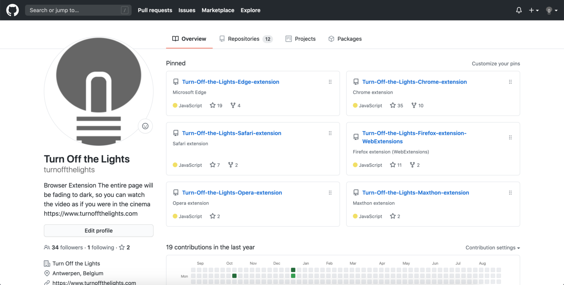The height and width of the screenshot is (285, 564).
Task: Grab the drag handle on Maxthon-extension card
Action: point(510,193)
